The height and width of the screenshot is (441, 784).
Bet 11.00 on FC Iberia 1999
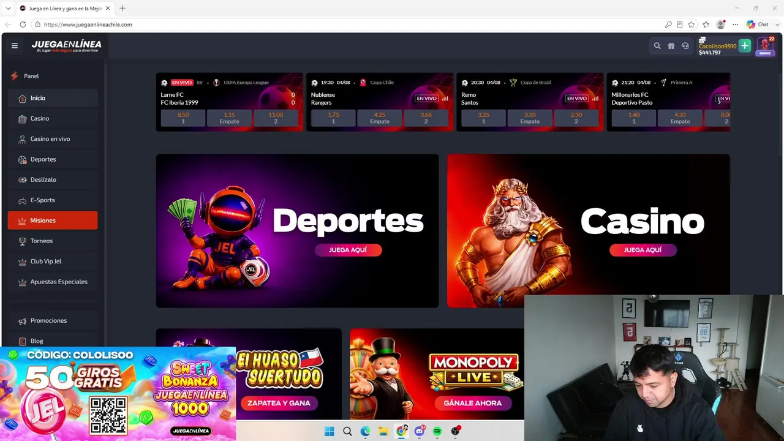[276, 118]
